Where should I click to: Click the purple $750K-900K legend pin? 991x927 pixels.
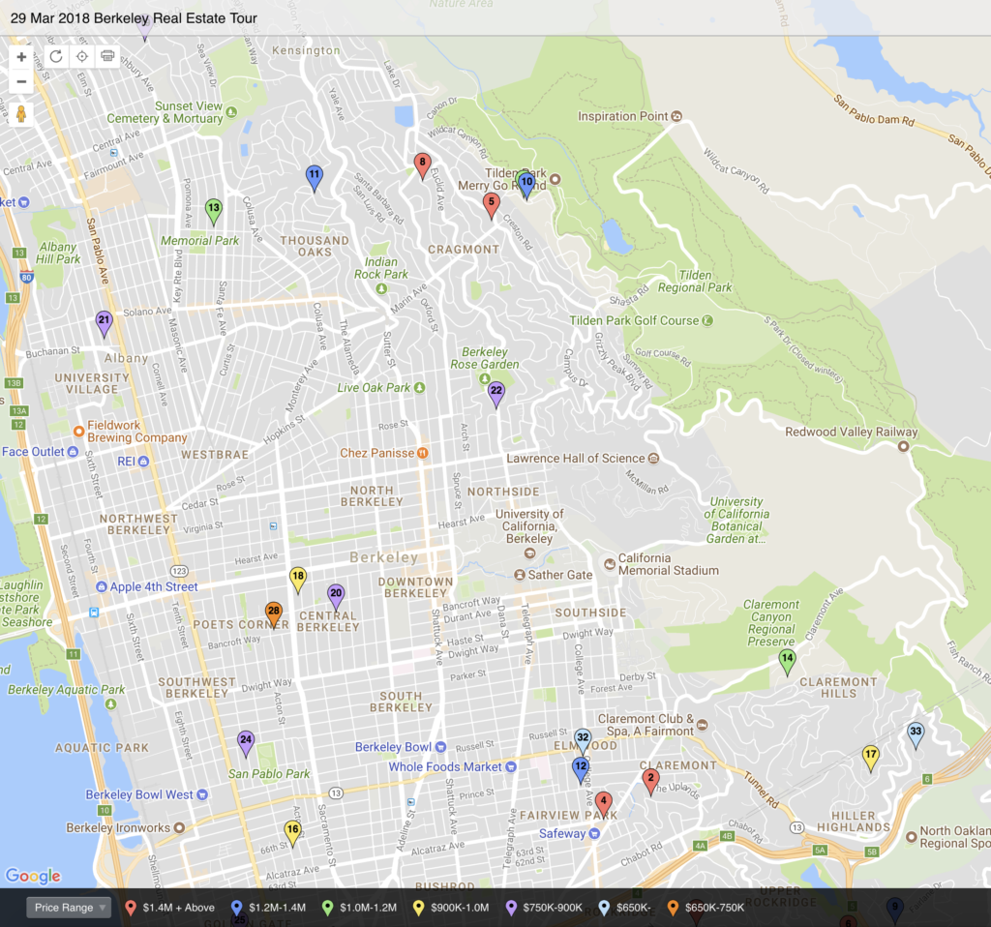pyautogui.click(x=511, y=908)
